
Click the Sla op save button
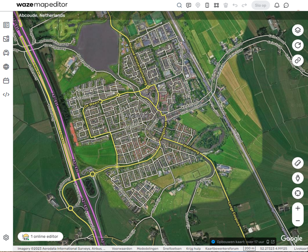tap(260, 5)
